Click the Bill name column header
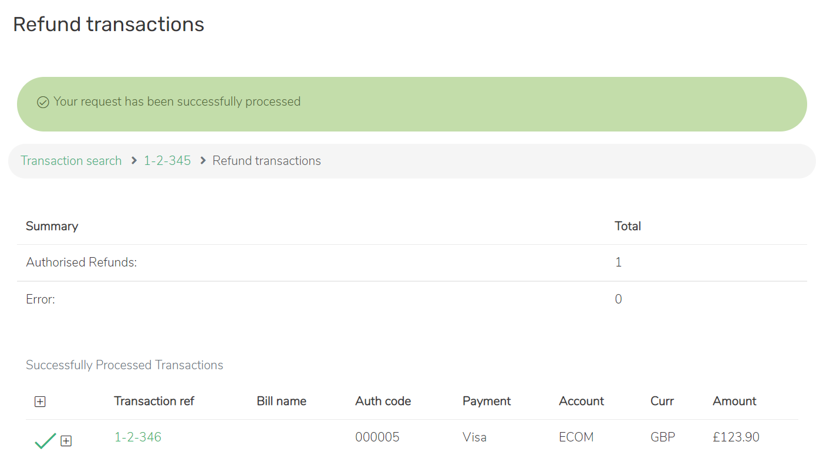 point(281,401)
